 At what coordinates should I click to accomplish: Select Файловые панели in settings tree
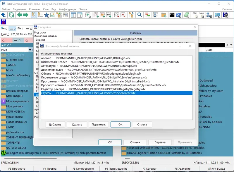click(46, 36)
